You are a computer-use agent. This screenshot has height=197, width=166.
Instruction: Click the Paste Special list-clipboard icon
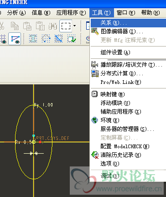[40, 26]
